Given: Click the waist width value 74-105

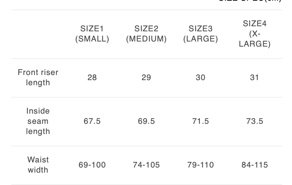Looking at the screenshot, I should click(146, 165).
